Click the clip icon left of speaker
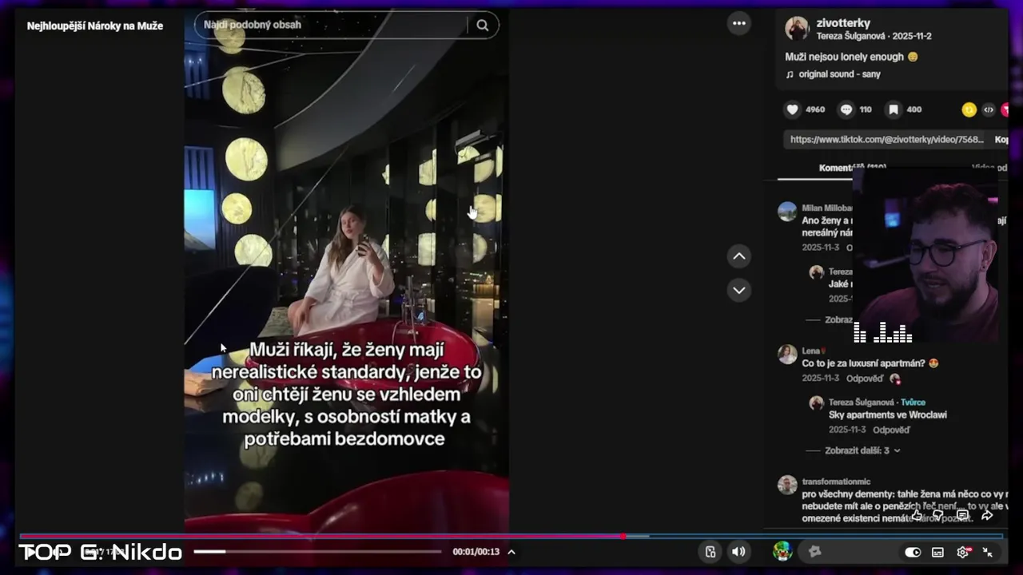The width and height of the screenshot is (1023, 575). tap(710, 552)
